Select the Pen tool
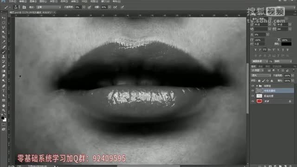Screen dimensions: 297x167 pyautogui.click(x=4, y=86)
